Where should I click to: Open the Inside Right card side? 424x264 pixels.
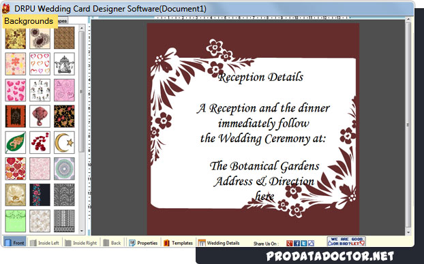tap(81, 243)
